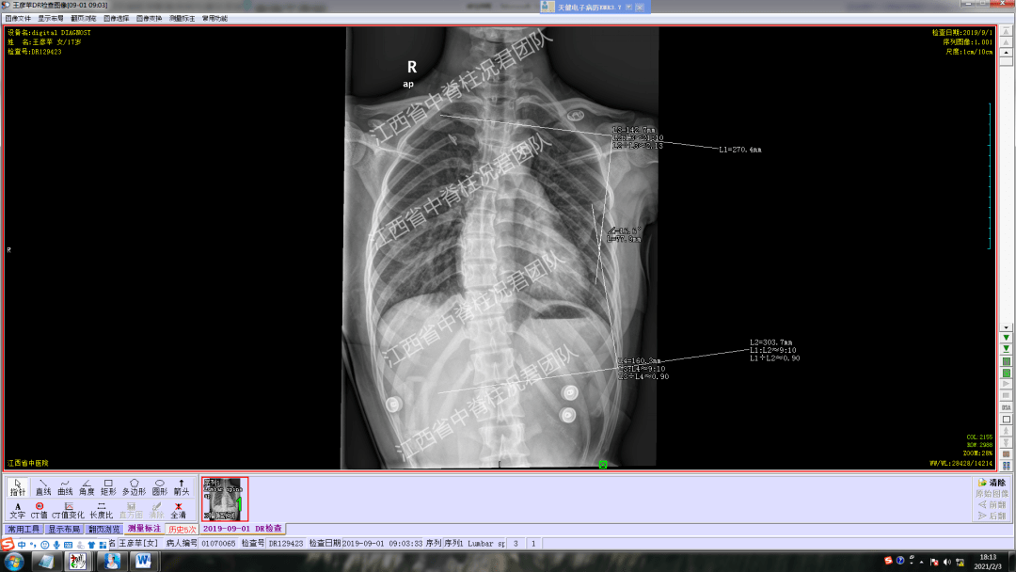
Task: Select the 圆形 ellipse tool
Action: (159, 486)
